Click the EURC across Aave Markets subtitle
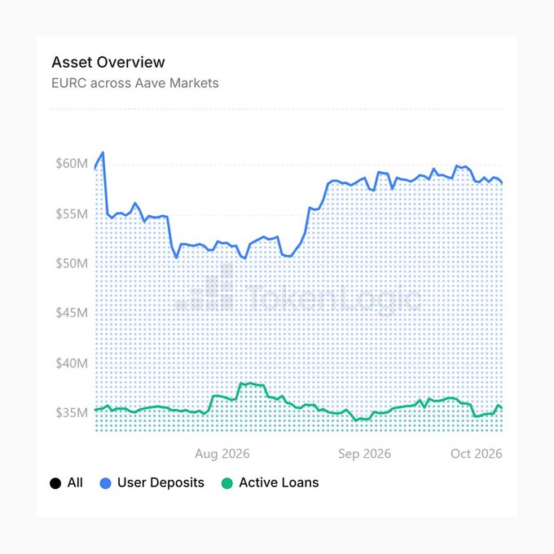 [135, 83]
